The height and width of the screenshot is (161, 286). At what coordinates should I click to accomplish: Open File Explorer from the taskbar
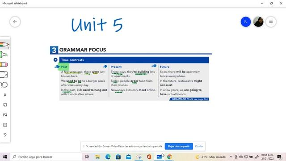coord(97,157)
